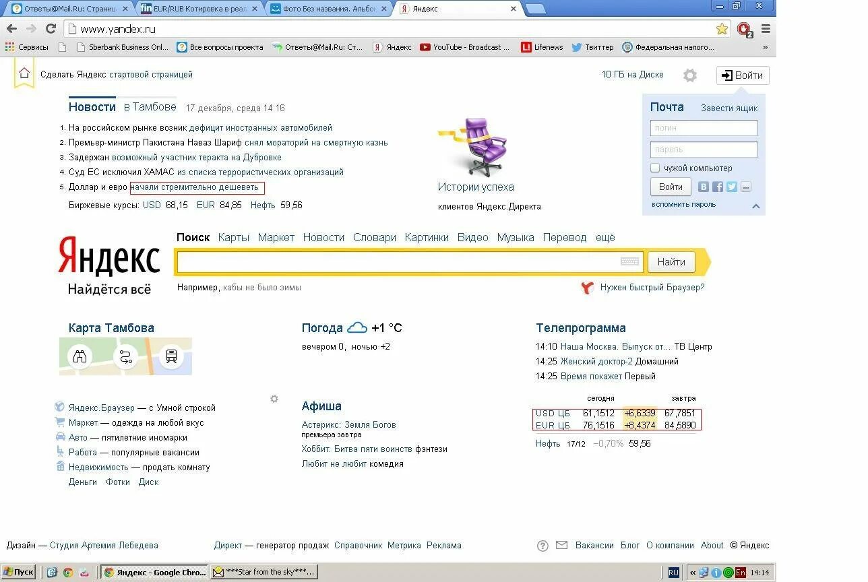Click the Войти button at top right
The height and width of the screenshot is (582, 868).
[743, 75]
